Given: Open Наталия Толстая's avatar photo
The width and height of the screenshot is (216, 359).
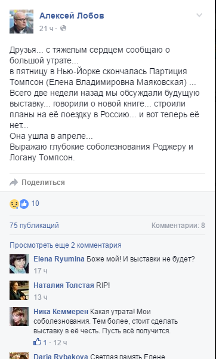Looking at the screenshot, I should tap(19, 290).
